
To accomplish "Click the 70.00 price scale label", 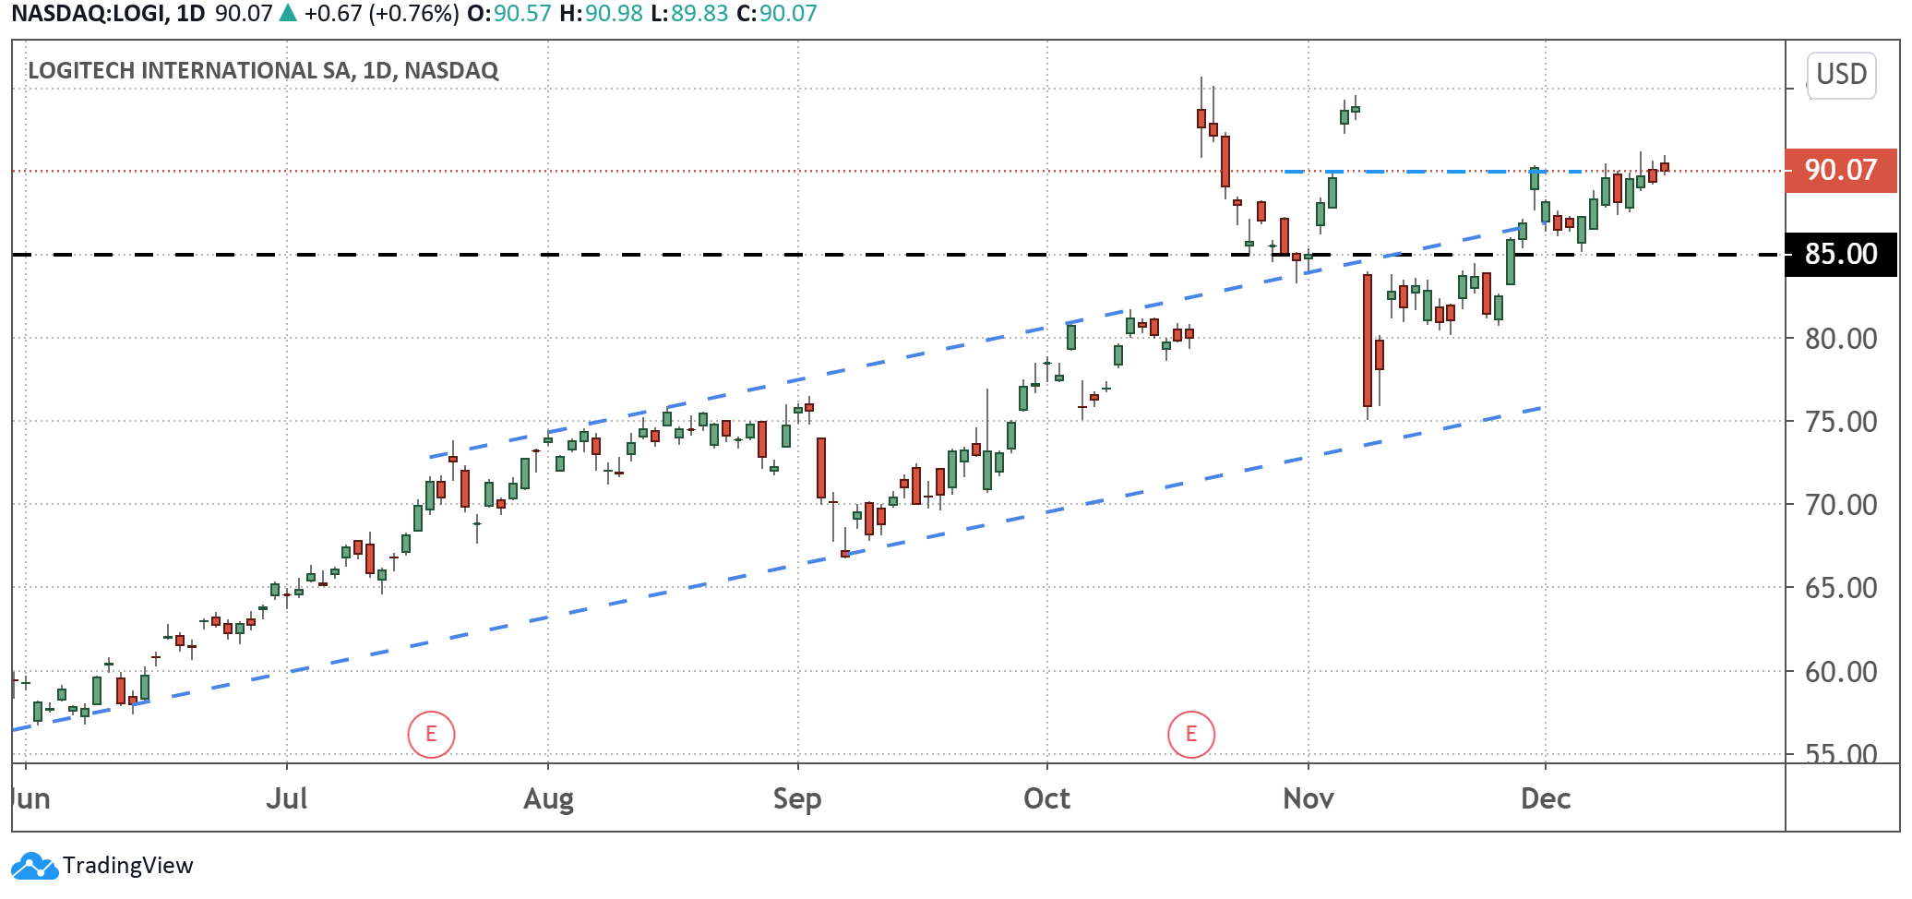I will coord(1840,505).
